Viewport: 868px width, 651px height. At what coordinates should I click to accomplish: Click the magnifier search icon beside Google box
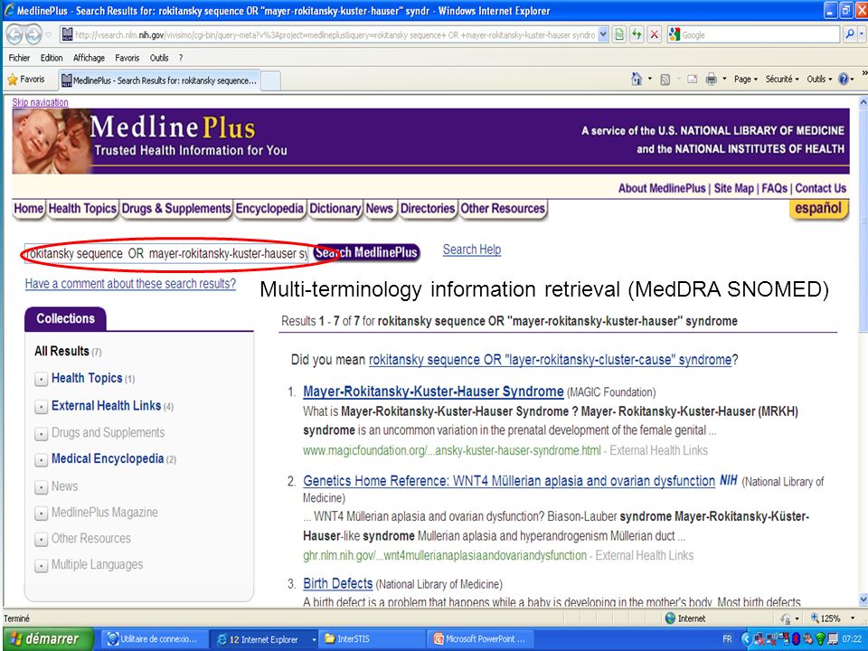point(850,35)
